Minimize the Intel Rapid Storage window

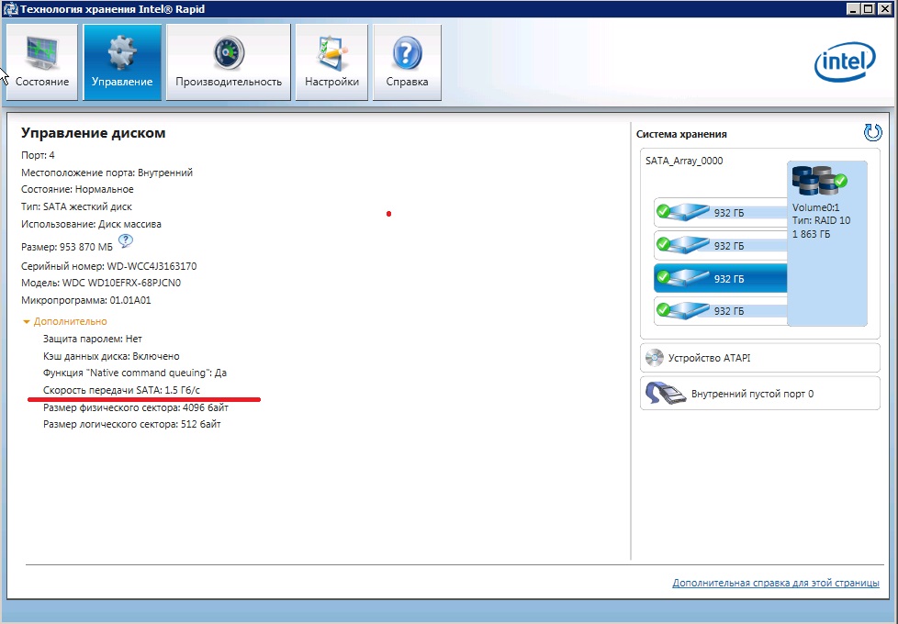coord(853,8)
